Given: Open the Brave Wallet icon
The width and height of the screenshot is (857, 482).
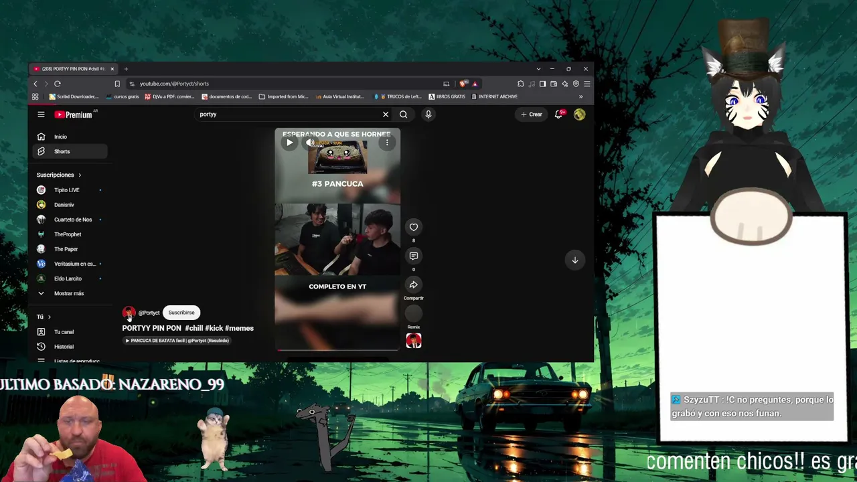Looking at the screenshot, I should pos(554,84).
